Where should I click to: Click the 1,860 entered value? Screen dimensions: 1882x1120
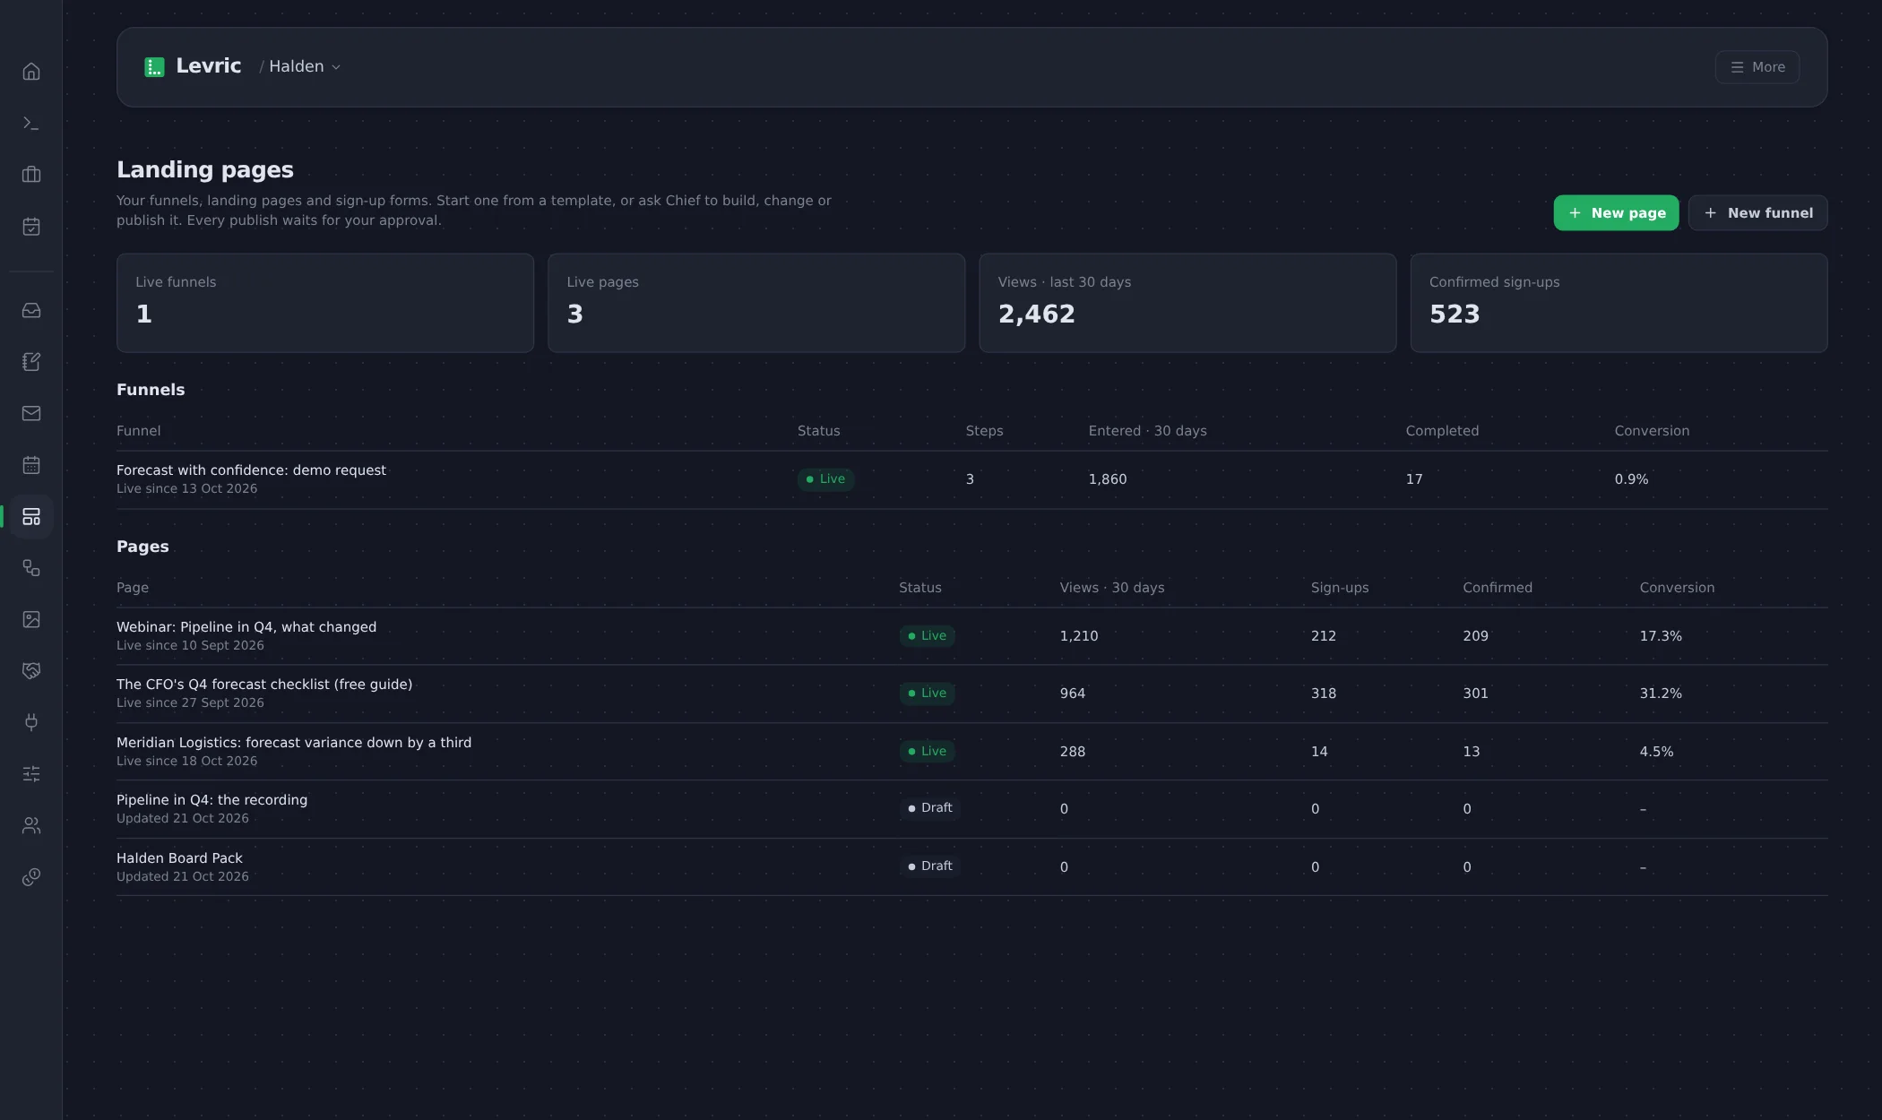(1108, 479)
